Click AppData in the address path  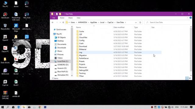(94, 22)
